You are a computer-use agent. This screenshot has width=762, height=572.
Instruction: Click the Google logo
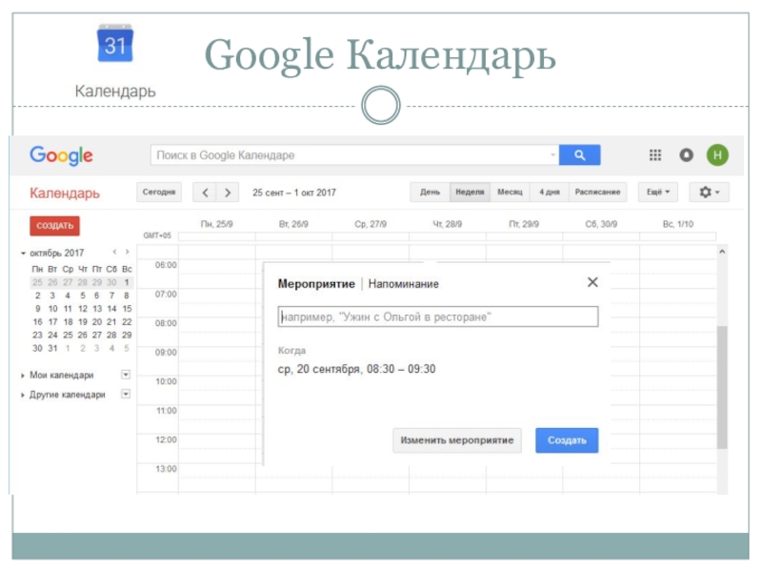click(61, 155)
